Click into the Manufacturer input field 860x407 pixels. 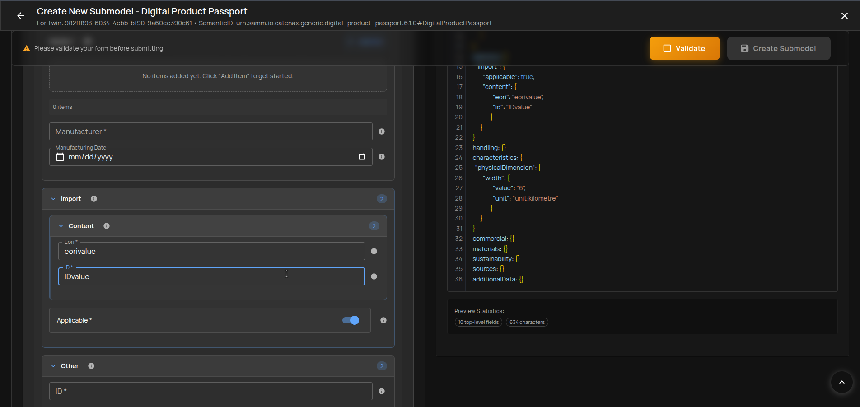click(x=210, y=131)
